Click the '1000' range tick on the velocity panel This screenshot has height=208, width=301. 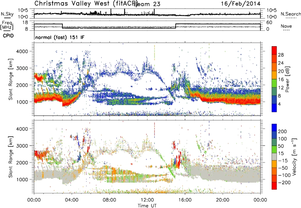[22, 179]
